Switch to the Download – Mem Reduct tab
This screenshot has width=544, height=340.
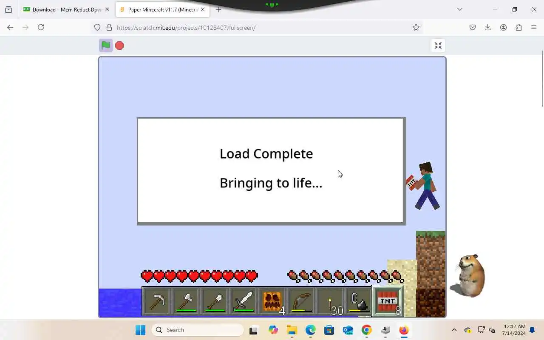pos(67,9)
